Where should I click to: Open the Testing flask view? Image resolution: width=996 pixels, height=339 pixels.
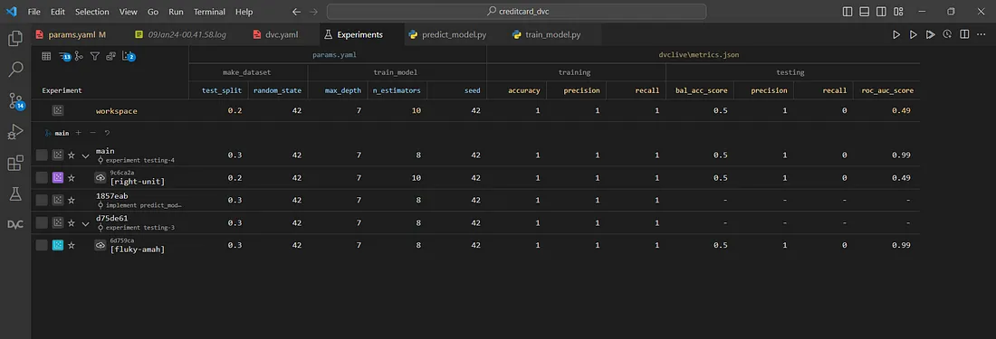15,193
